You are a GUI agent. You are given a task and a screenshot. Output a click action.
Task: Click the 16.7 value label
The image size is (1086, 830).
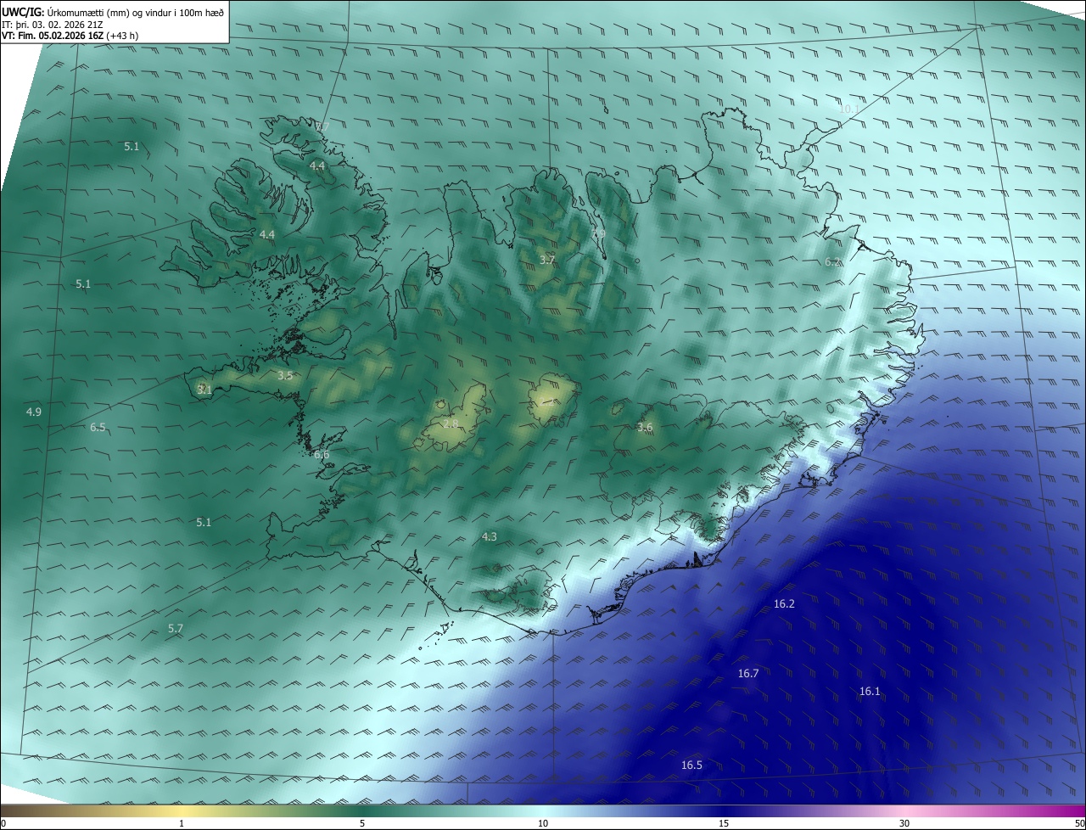pyautogui.click(x=748, y=673)
